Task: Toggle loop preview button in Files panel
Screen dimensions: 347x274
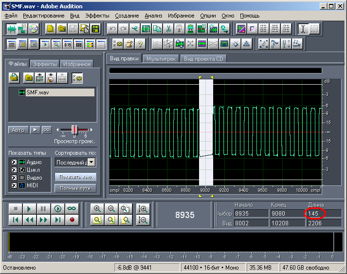Action: pos(46,130)
